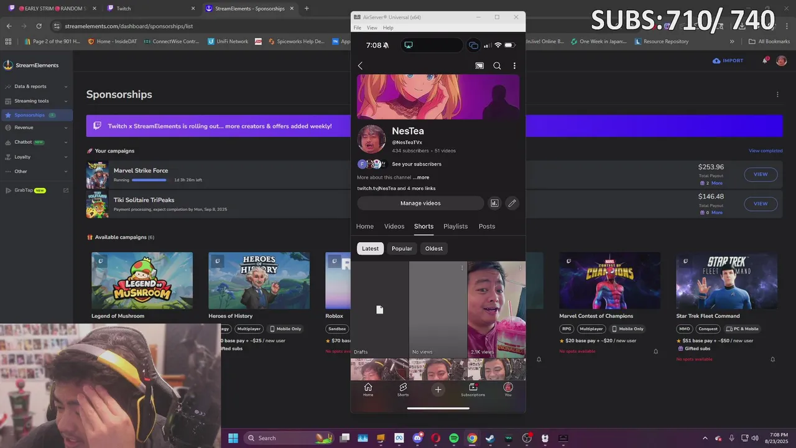Expand channel description with ...more
This screenshot has width=796, height=448.
(x=421, y=177)
